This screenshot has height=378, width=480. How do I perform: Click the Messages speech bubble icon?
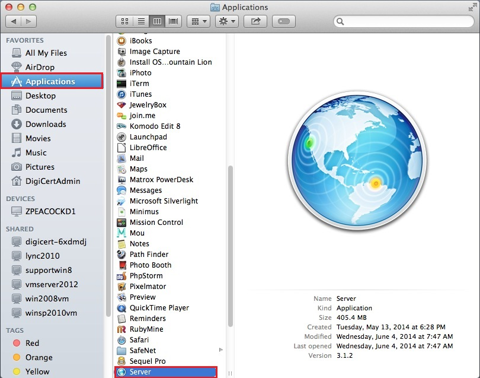[x=121, y=190]
